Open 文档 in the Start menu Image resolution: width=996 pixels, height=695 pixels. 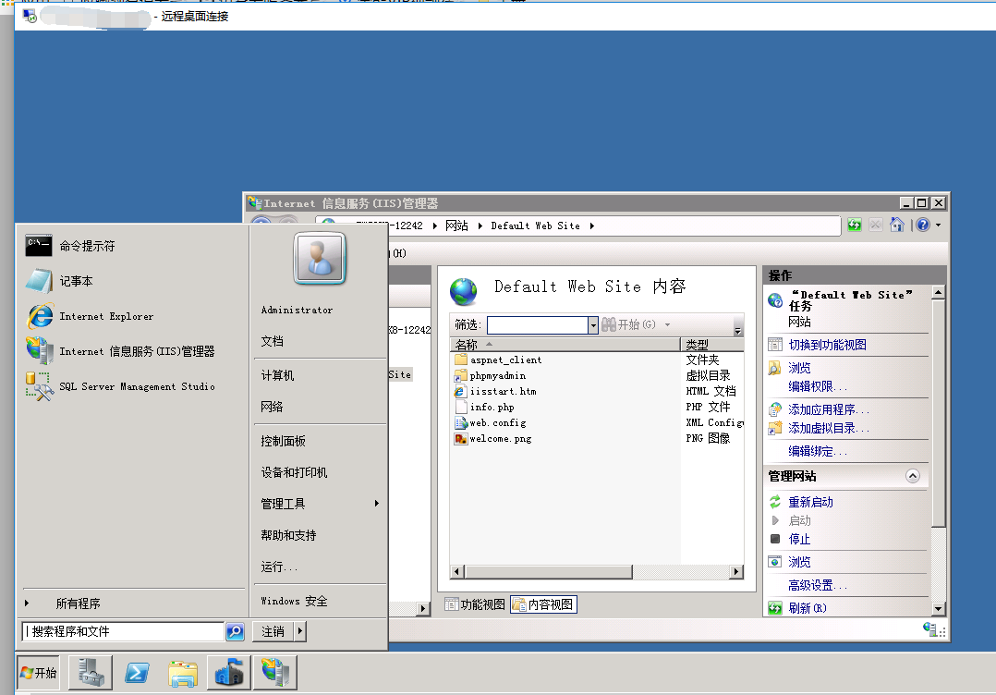[273, 341]
